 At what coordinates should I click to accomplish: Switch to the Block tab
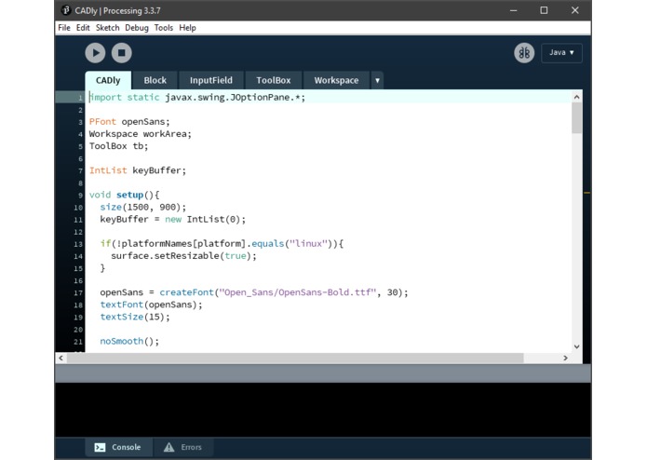pyautogui.click(x=155, y=80)
